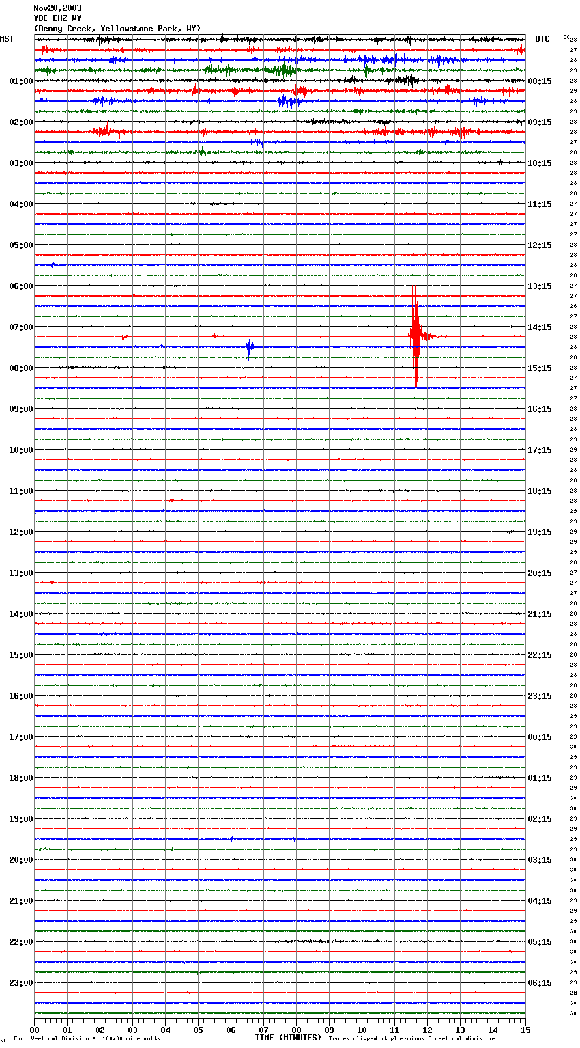Select the 22:00 MST time label

[x=21, y=942]
